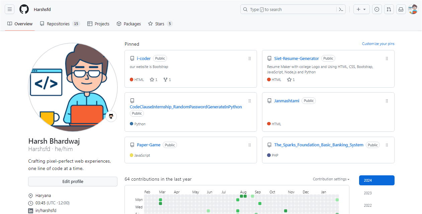Click the large profile avatar image
Viewport: 422px width, 214px height.
tap(73, 87)
